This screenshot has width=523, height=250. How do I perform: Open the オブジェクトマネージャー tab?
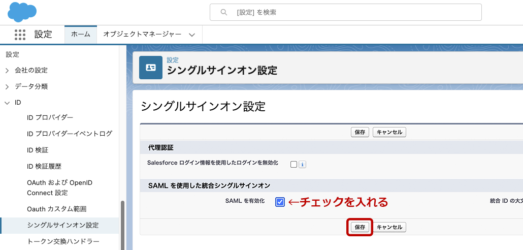pyautogui.click(x=142, y=34)
